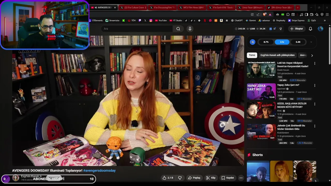
Task: Activate voice search microphone icon
Action: point(190,29)
